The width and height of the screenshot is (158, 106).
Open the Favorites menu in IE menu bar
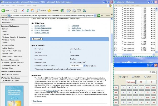[x=21, y=5]
